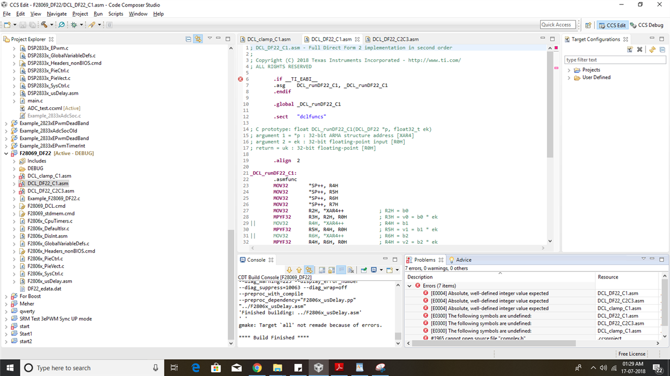670x376 pixels.
Task: Switch to the DCL_DF22_C2C3.asm editor tab
Action: click(392, 39)
